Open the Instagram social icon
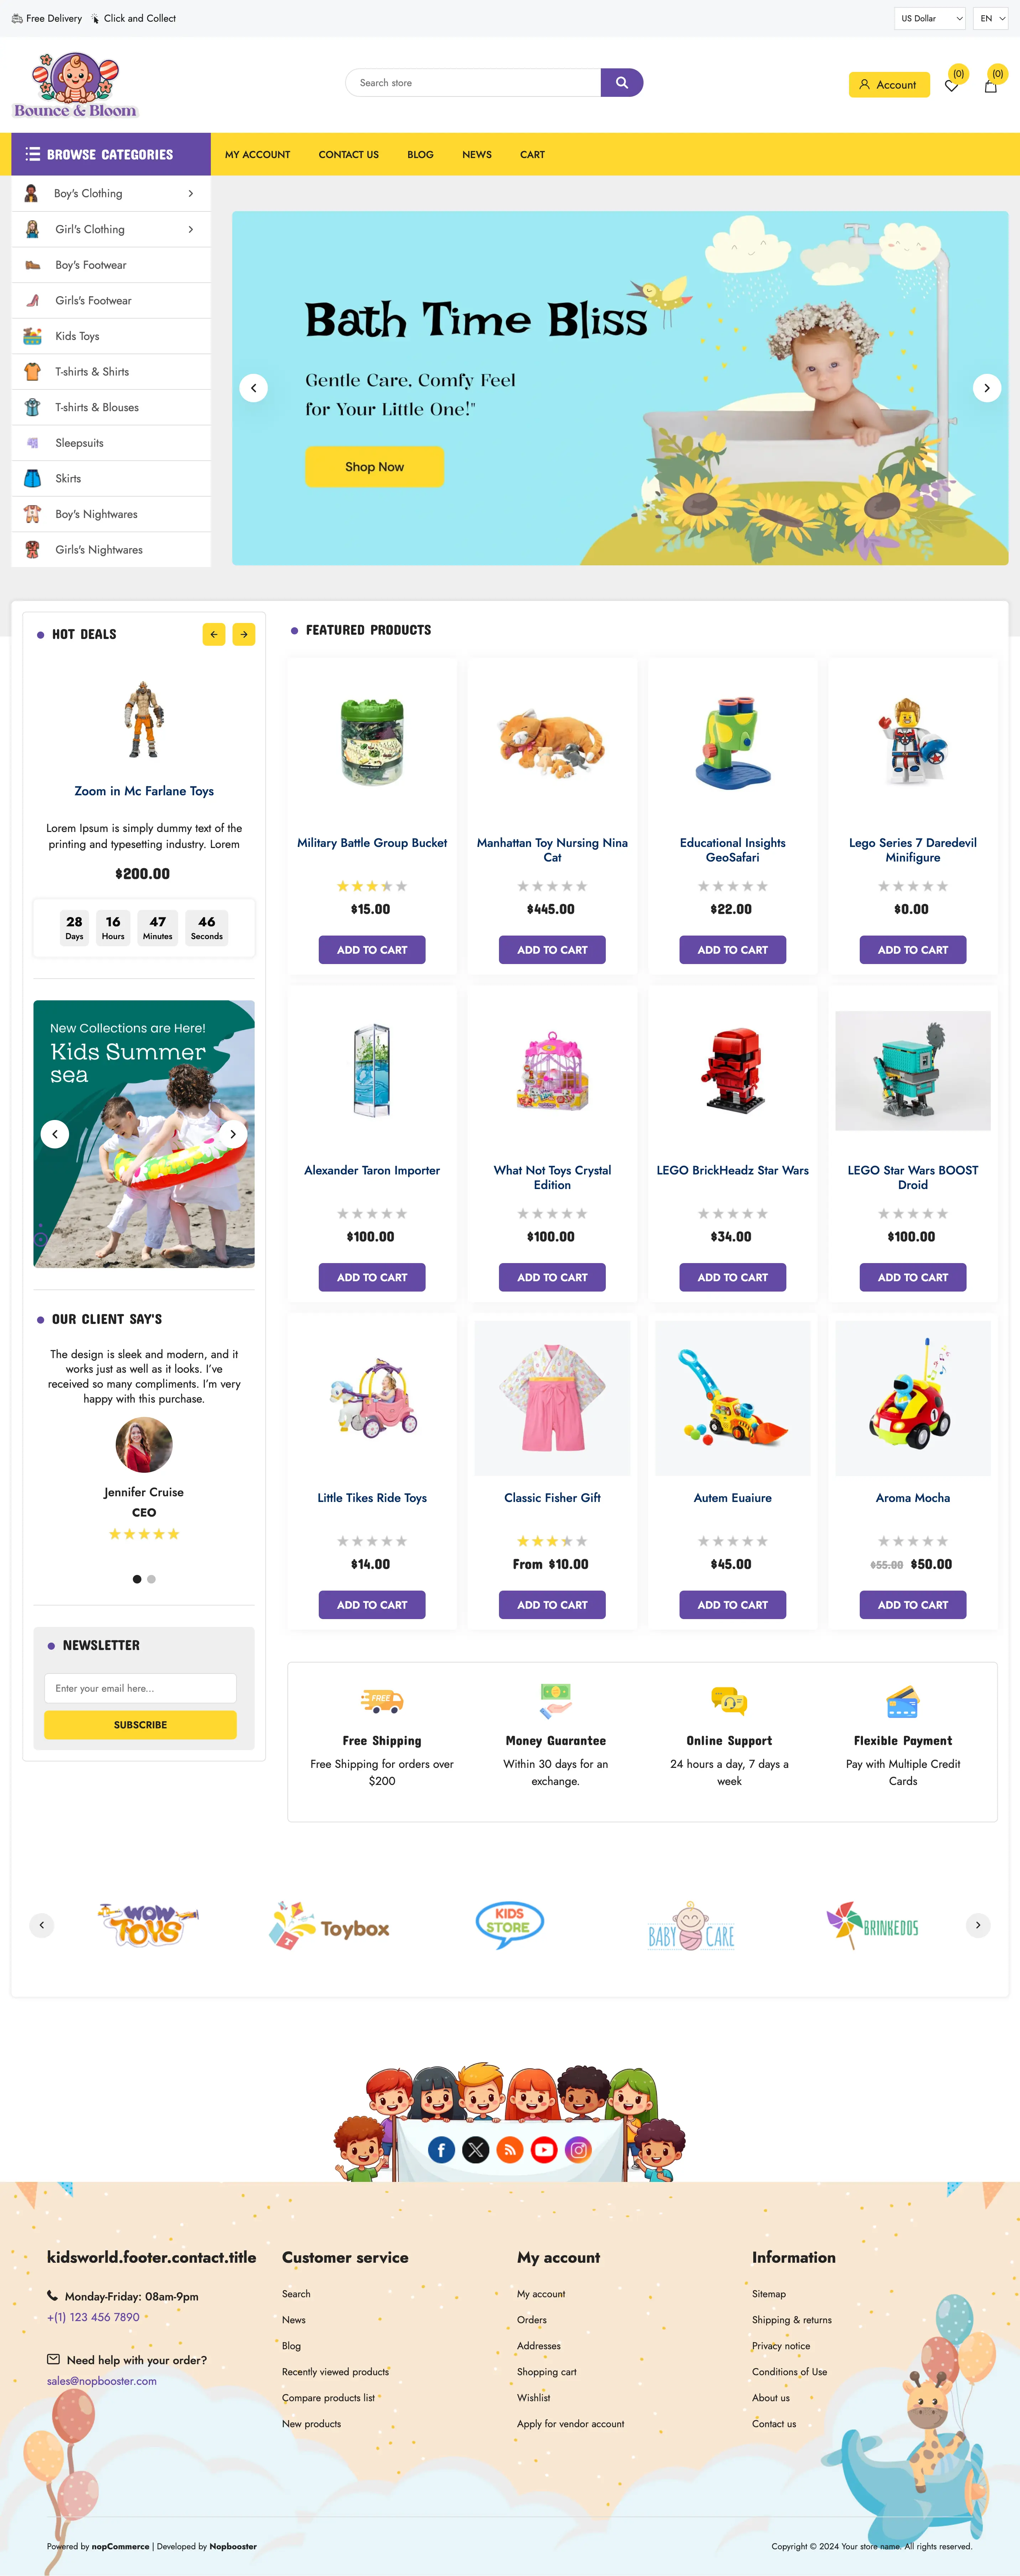Viewport: 1020px width, 2576px height. [x=578, y=2149]
